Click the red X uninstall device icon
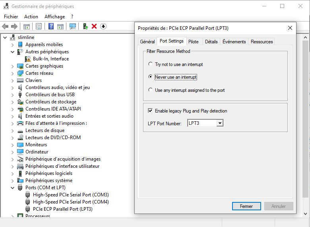 click(x=94, y=26)
